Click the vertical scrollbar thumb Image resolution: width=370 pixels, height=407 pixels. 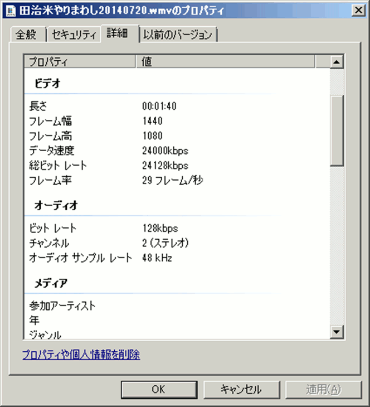pyautogui.click(x=337, y=130)
